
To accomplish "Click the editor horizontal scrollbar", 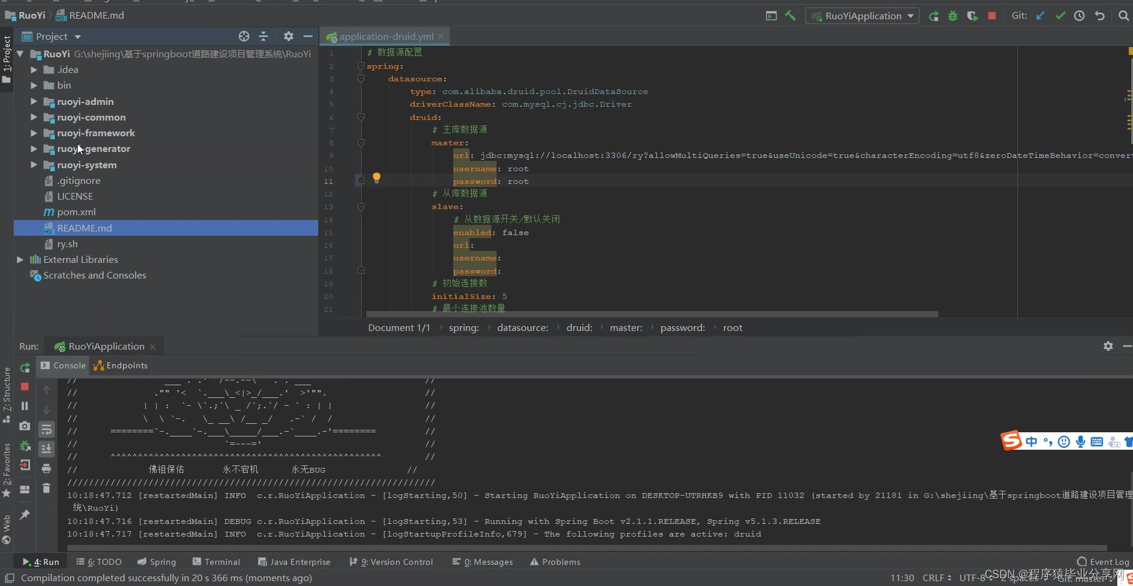I will pyautogui.click(x=651, y=314).
